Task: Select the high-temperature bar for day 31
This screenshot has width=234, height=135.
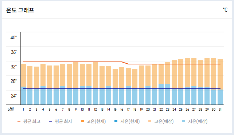Action: [x=220, y=74]
